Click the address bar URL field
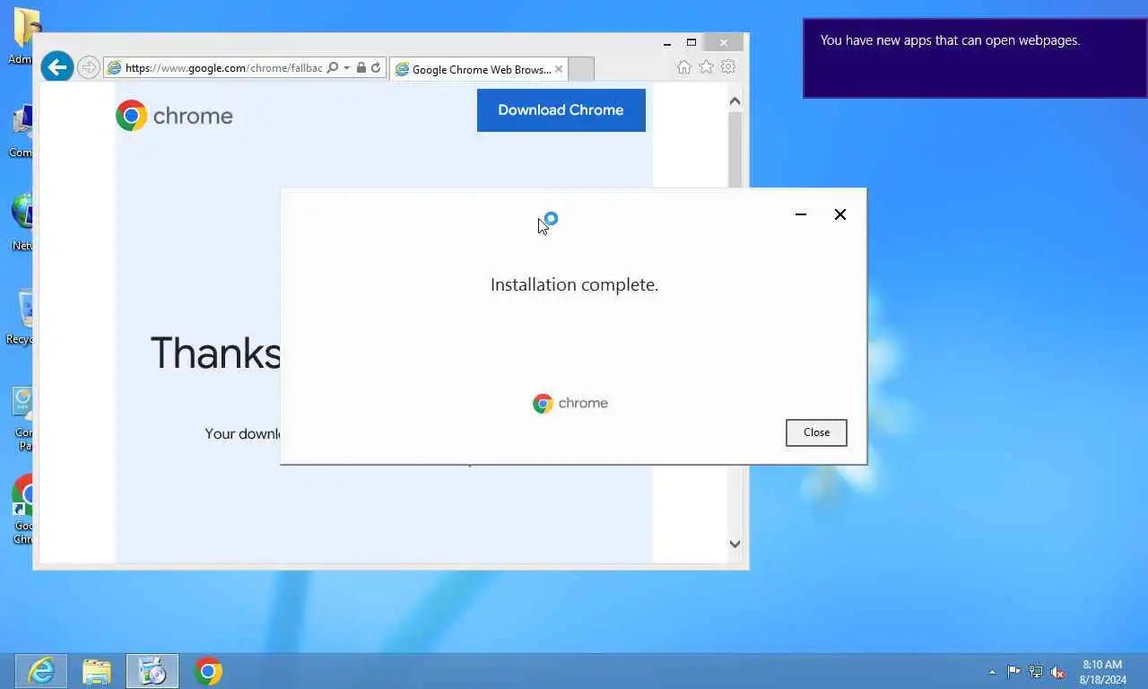The image size is (1148, 689). pyautogui.click(x=223, y=68)
